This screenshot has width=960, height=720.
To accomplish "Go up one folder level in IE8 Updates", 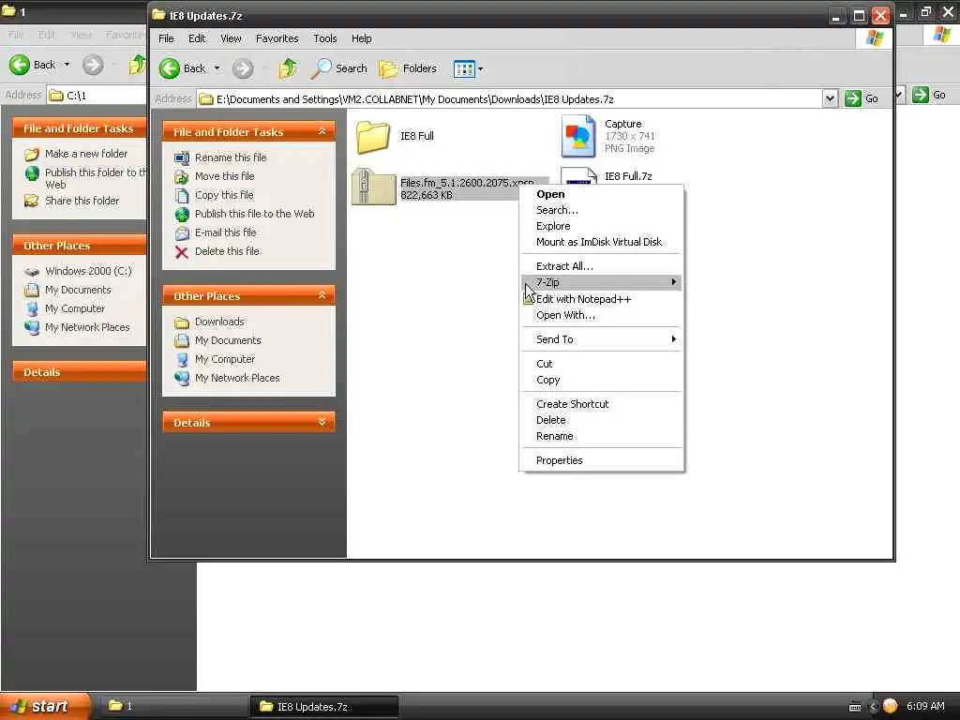I will 289,68.
